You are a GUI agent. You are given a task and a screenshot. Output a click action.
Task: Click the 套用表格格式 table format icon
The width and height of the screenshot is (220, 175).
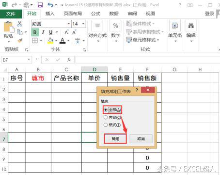[129, 32]
